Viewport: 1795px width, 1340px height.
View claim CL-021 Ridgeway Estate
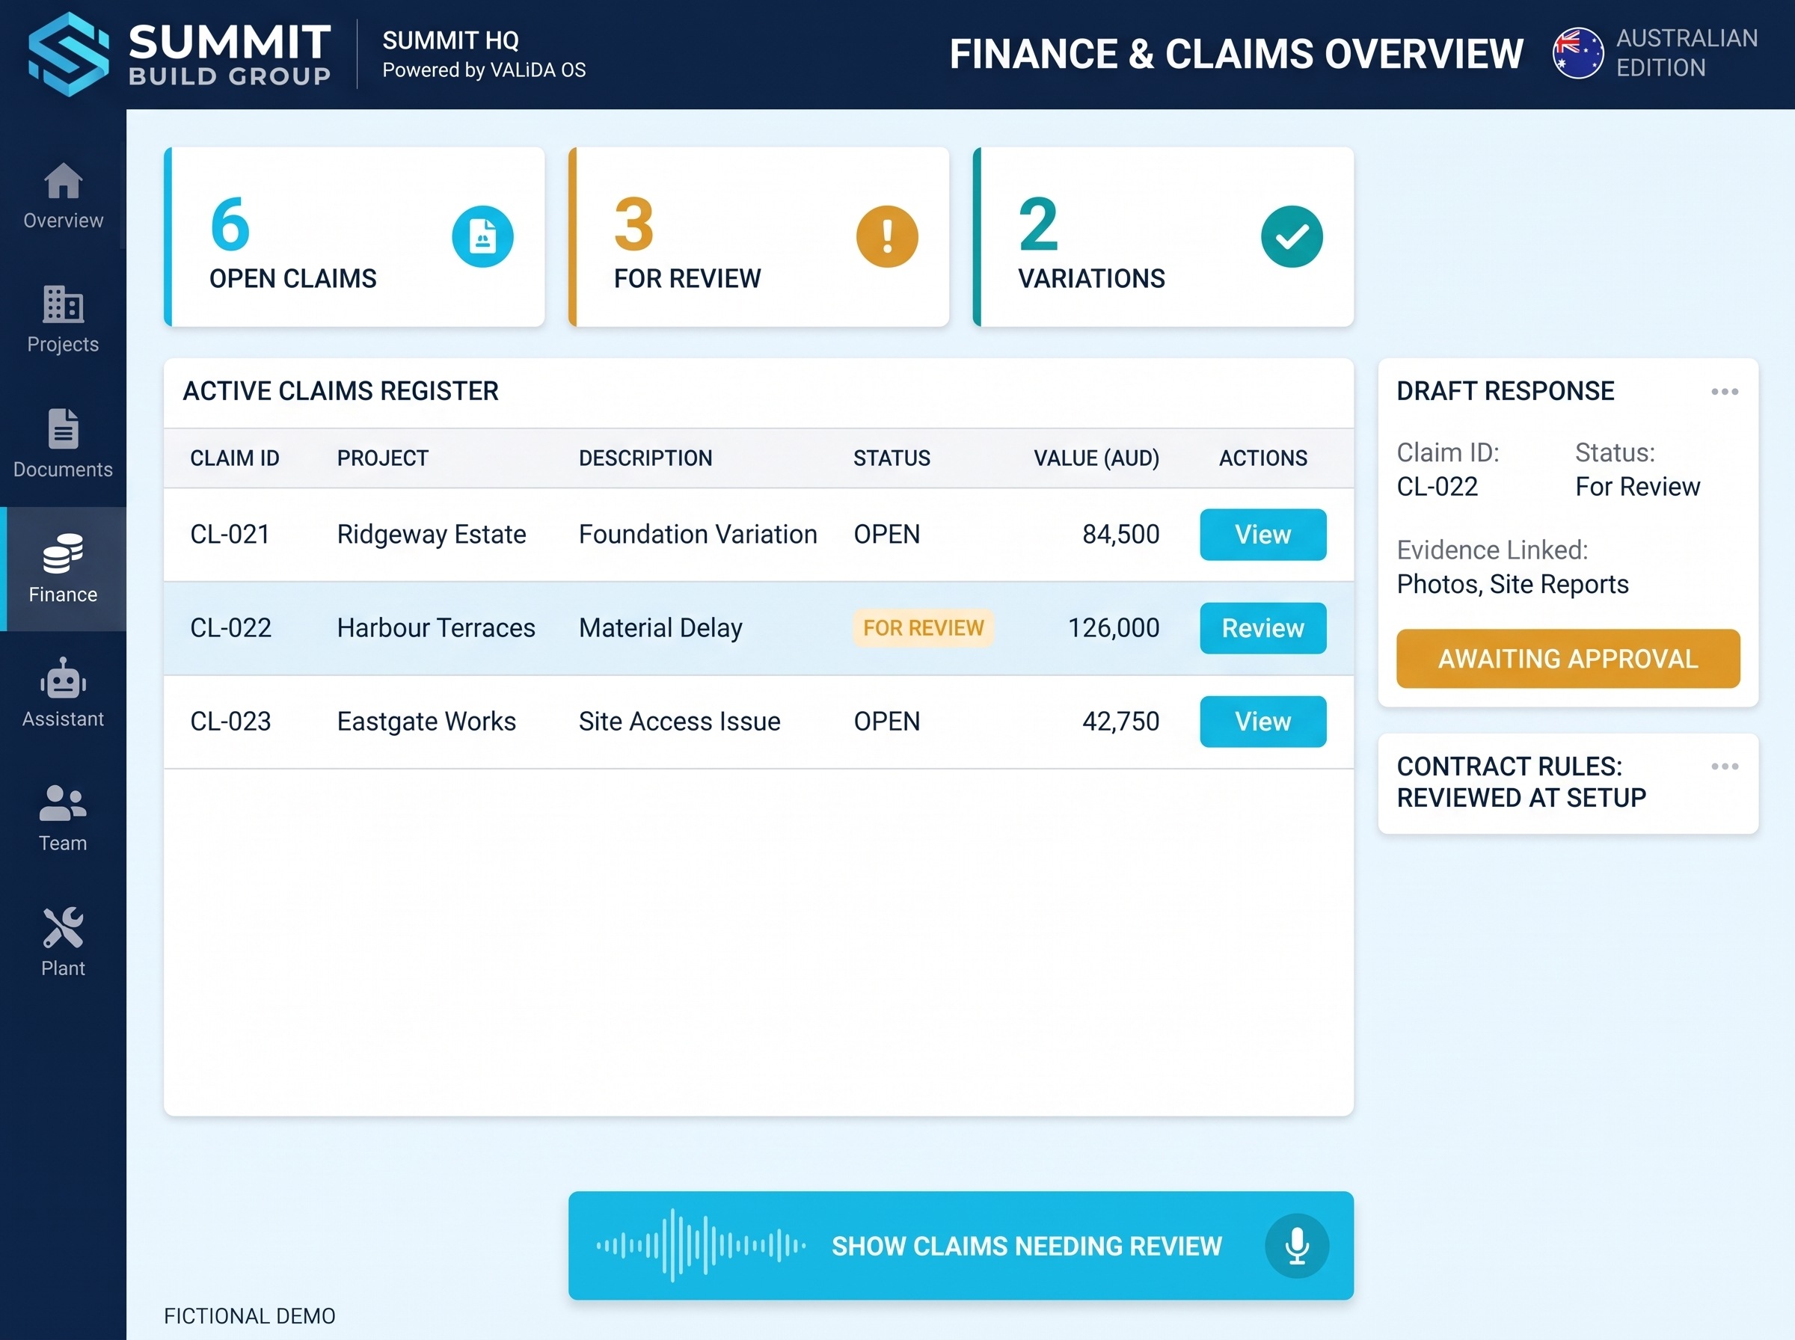[1263, 535]
